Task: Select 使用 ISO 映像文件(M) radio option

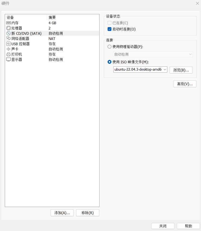Action: click(x=109, y=62)
